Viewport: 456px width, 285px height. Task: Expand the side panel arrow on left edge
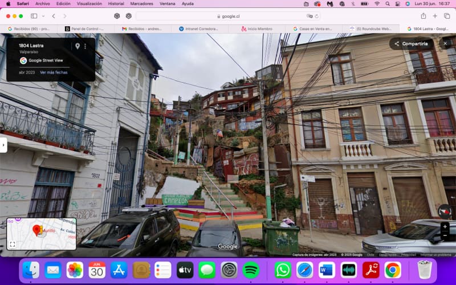tap(3, 145)
